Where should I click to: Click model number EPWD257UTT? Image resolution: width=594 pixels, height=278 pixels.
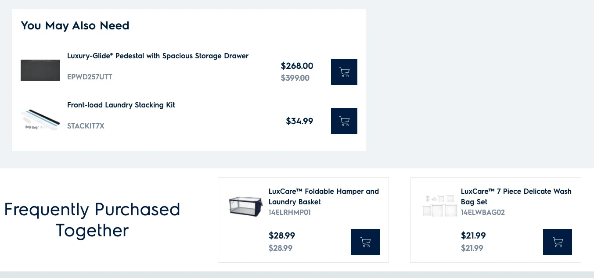[x=90, y=77]
